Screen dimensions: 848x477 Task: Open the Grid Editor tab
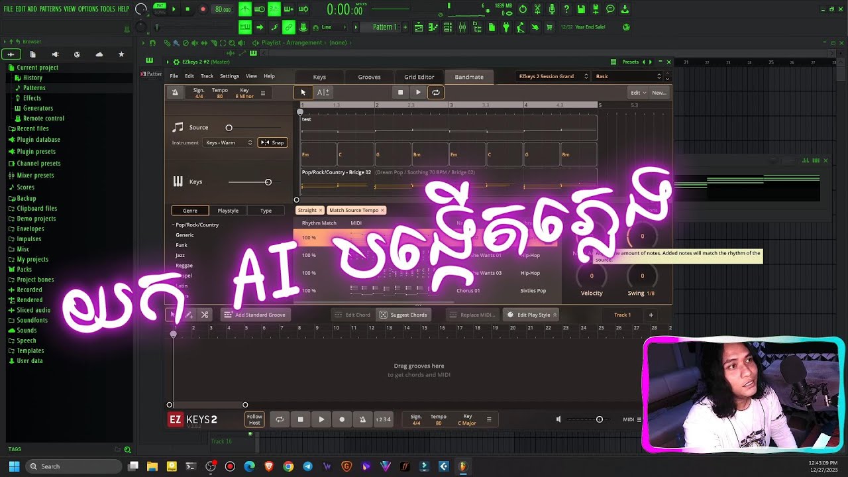pos(419,77)
